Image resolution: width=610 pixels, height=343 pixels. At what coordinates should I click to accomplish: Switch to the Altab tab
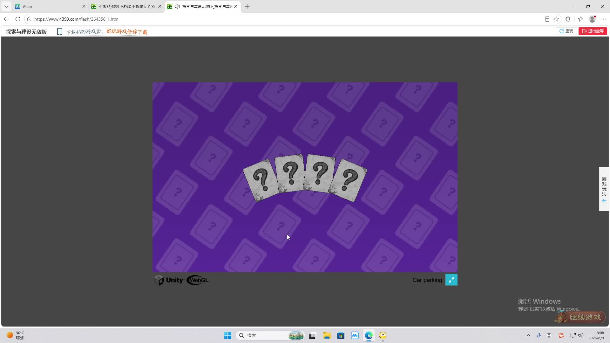[x=50, y=6]
